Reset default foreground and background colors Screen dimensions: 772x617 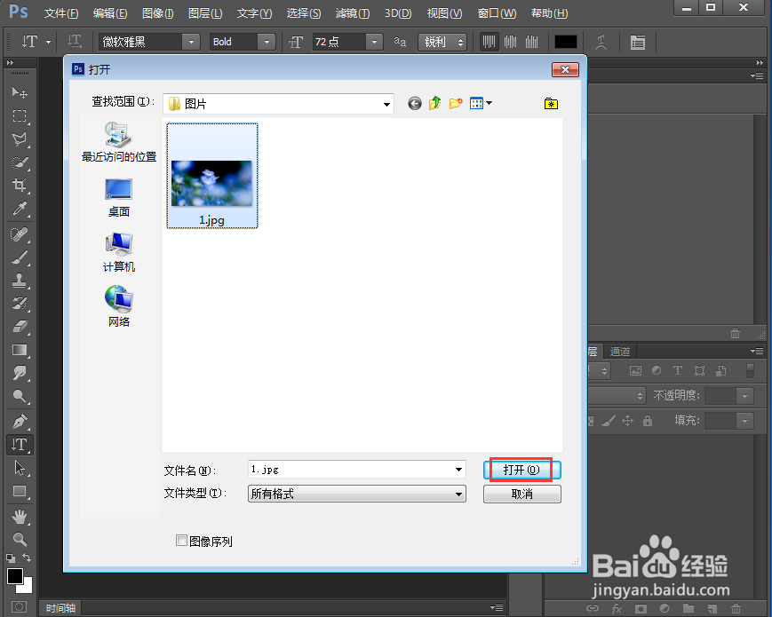[x=11, y=558]
